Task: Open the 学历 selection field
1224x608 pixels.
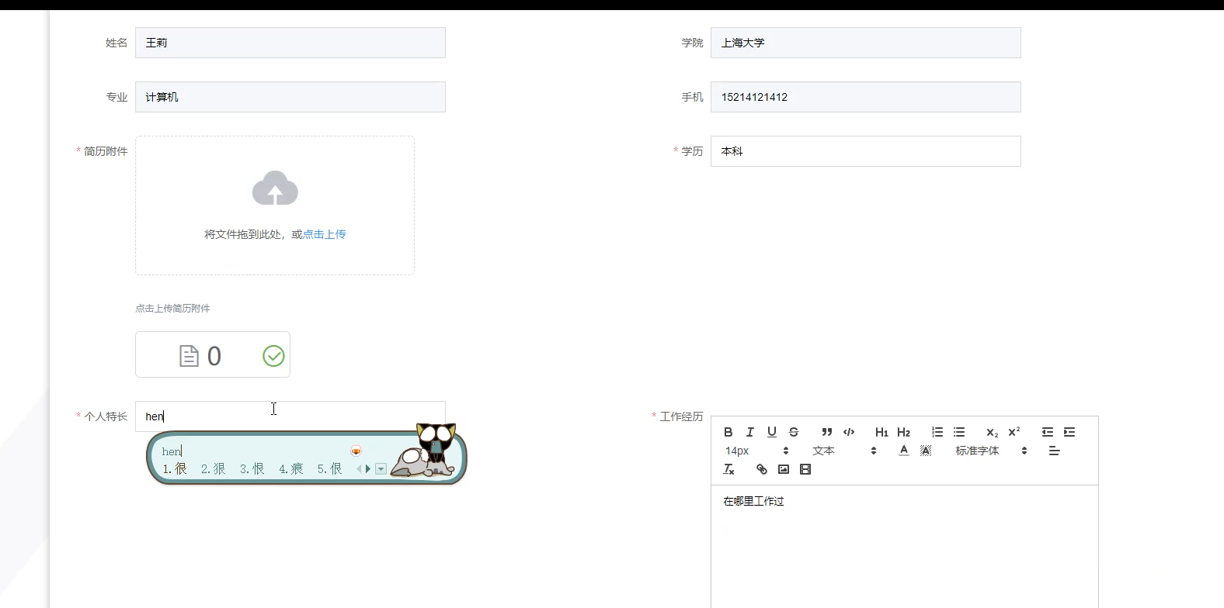Action: [x=865, y=151]
